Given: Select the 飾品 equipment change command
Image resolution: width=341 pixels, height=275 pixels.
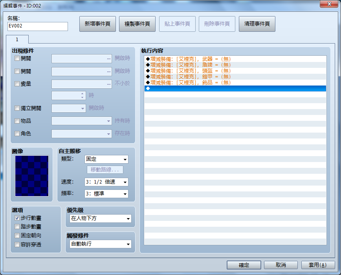Looking at the screenshot, I should click(x=235, y=82).
